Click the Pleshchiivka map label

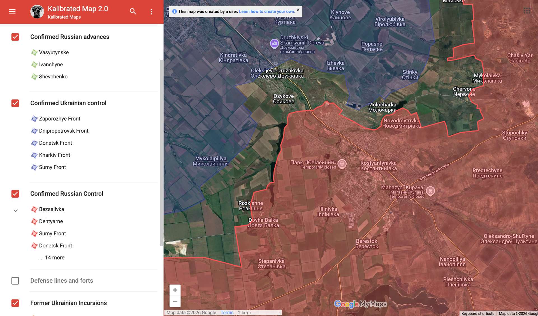click(458, 282)
